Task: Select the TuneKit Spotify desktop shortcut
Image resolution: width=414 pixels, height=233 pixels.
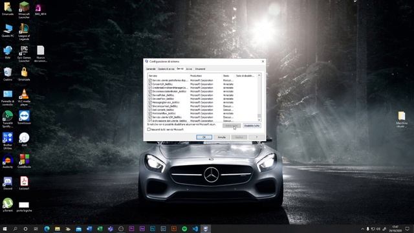Action: click(x=8, y=119)
